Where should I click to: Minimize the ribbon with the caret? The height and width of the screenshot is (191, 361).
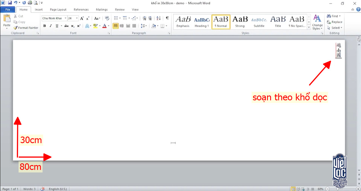[x=353, y=9]
